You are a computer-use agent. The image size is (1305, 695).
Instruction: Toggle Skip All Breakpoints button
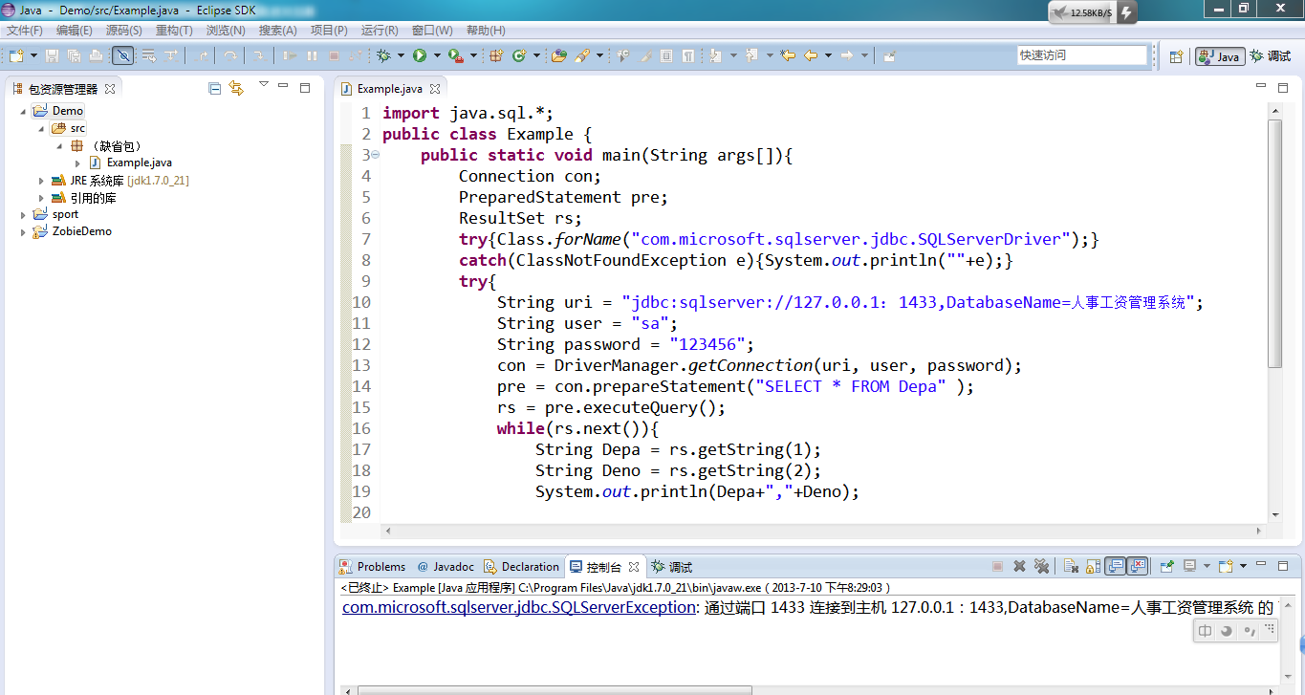122,55
